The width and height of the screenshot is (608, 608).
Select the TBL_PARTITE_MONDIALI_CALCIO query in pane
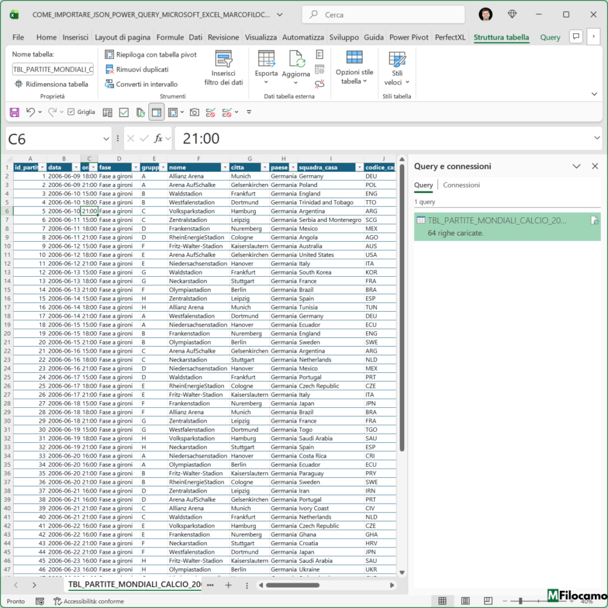(507, 226)
